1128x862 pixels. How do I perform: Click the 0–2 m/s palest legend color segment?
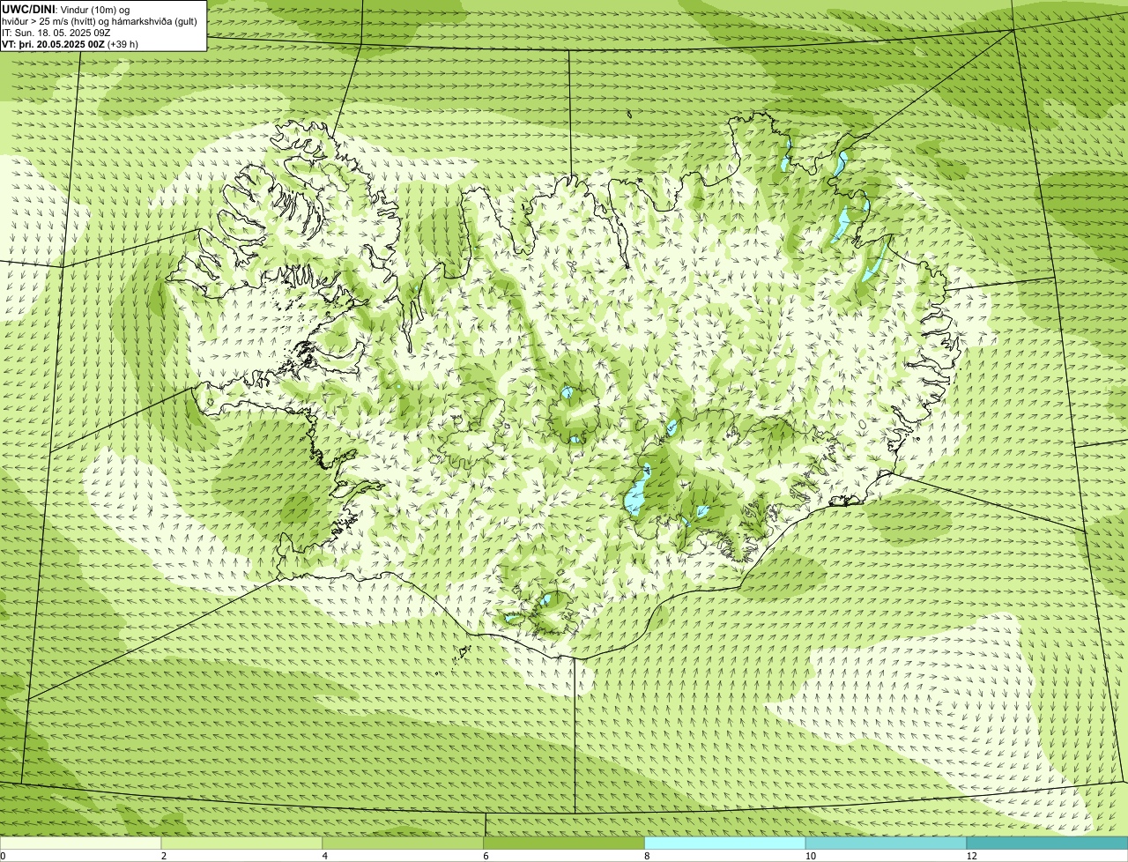click(81, 843)
